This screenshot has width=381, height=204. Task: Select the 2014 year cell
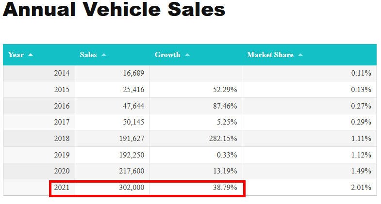pyautogui.click(x=62, y=73)
